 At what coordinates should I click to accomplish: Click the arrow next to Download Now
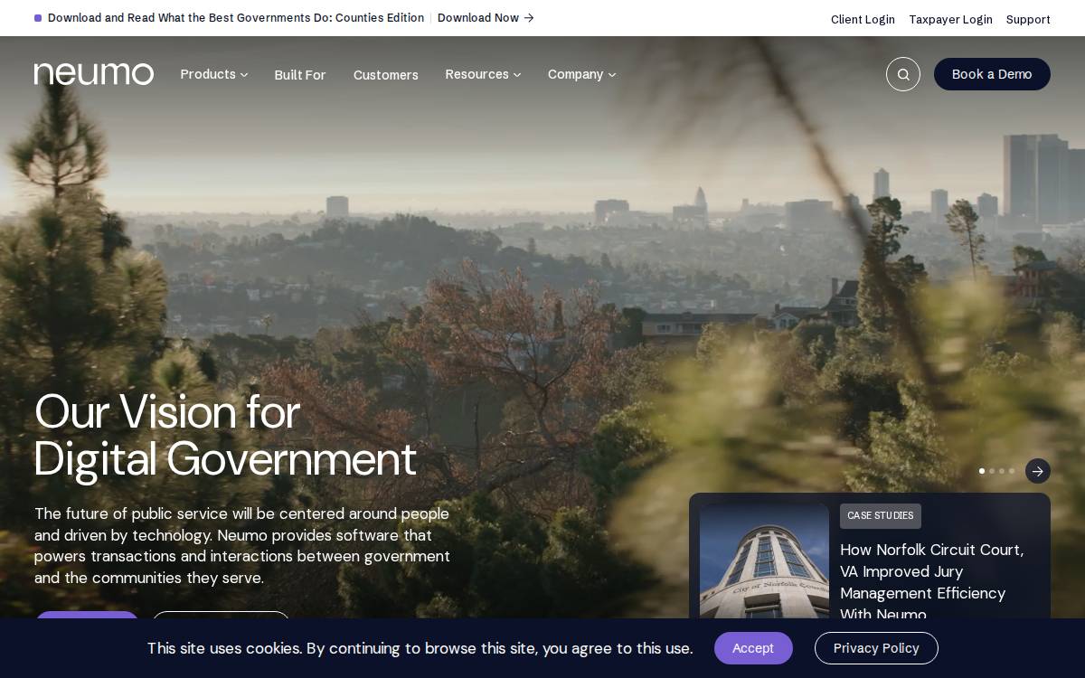tap(529, 18)
